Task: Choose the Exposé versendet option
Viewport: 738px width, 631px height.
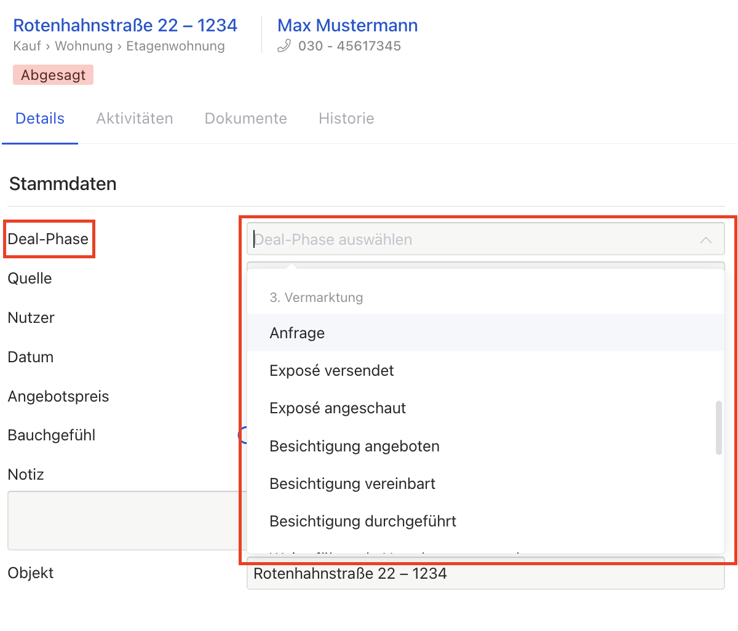Action: (x=331, y=371)
